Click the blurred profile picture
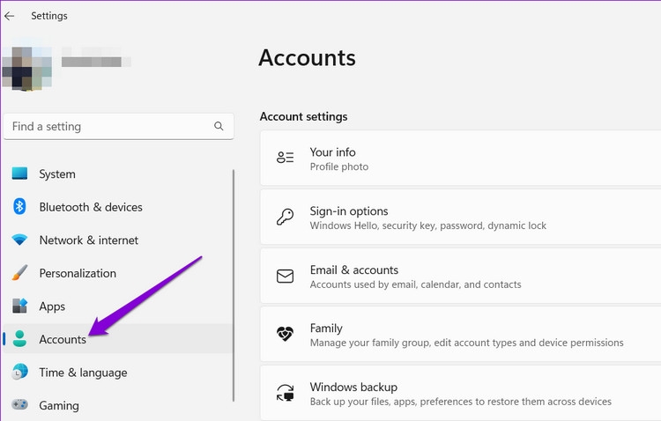The image size is (661, 421). [27, 68]
